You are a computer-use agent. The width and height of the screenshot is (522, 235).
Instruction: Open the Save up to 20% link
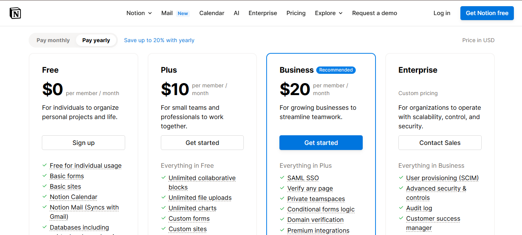click(159, 40)
